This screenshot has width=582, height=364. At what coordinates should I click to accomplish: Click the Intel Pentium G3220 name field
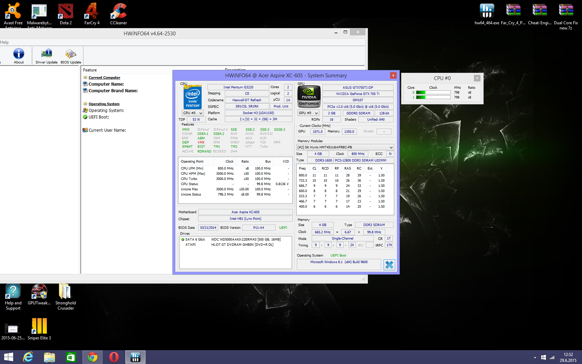(x=238, y=87)
